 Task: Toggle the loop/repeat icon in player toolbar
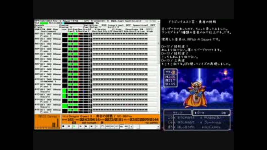[102, 127]
